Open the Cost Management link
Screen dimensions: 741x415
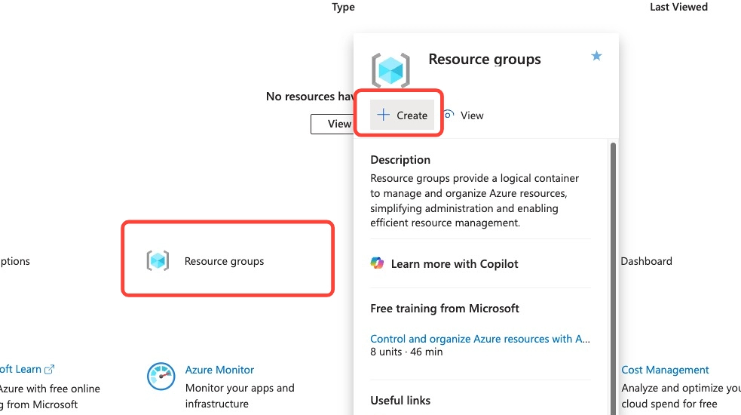665,370
